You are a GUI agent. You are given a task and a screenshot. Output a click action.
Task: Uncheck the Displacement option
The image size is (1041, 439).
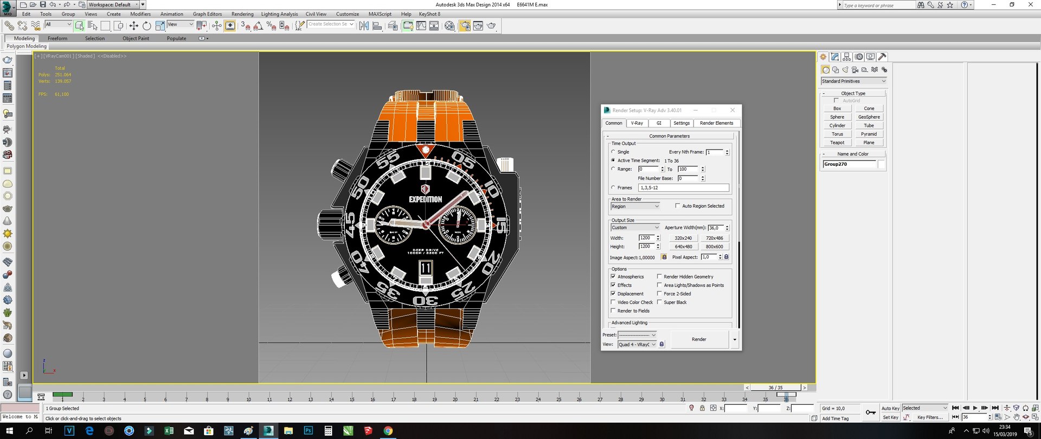pos(613,294)
